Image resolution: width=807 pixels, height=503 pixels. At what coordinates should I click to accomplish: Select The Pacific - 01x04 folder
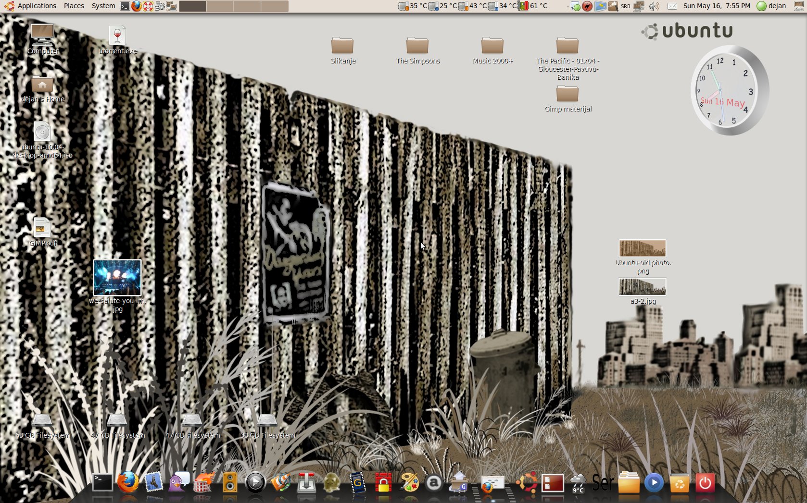[567, 58]
